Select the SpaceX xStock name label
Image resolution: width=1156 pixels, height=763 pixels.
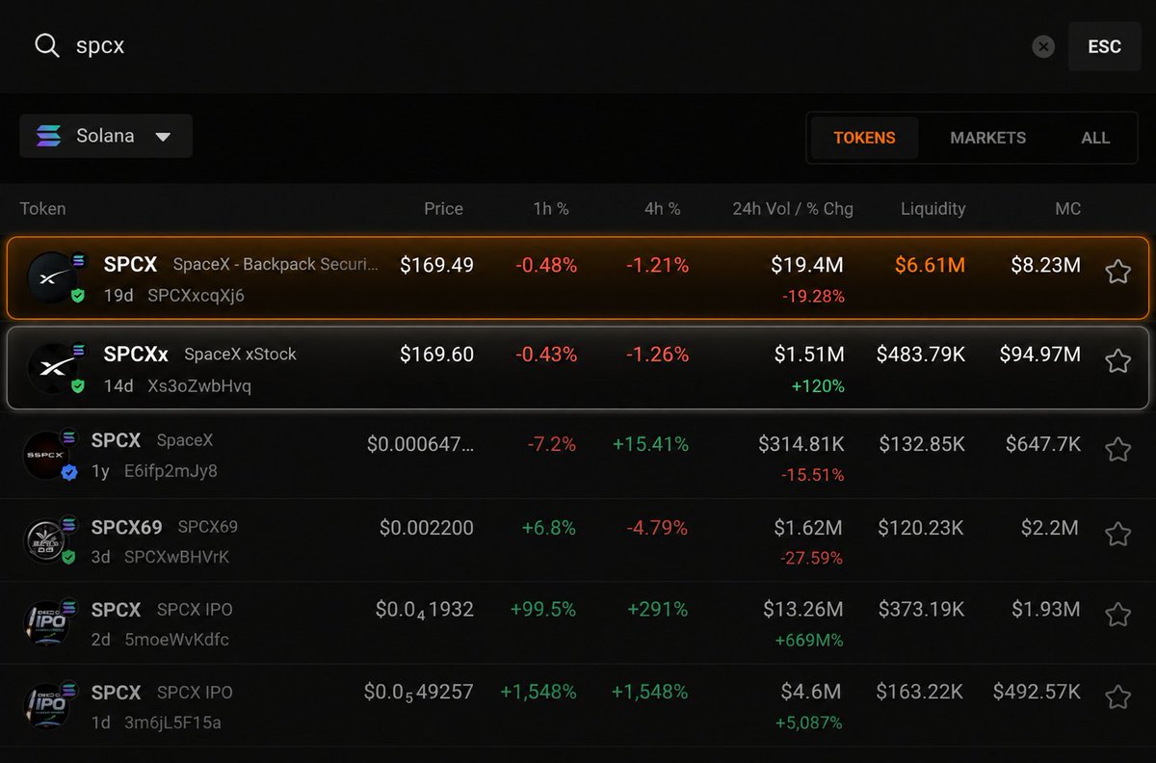click(x=240, y=355)
